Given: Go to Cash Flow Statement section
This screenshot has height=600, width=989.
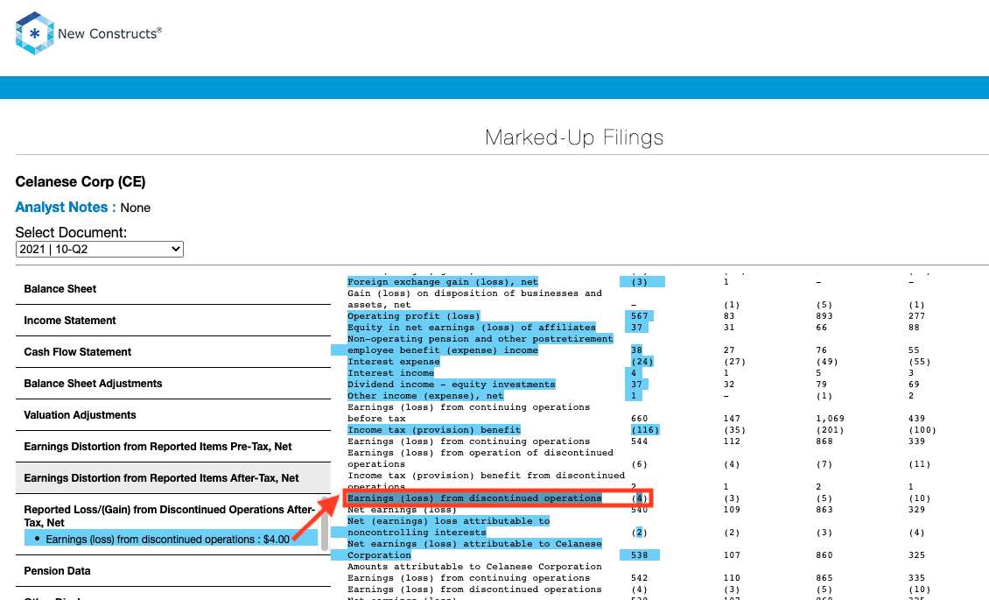Looking at the screenshot, I should point(172,352).
